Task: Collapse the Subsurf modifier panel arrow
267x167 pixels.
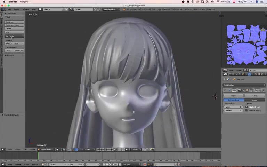Action: (225, 90)
